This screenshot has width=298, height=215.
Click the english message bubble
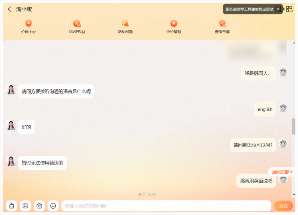pyautogui.click(x=265, y=109)
